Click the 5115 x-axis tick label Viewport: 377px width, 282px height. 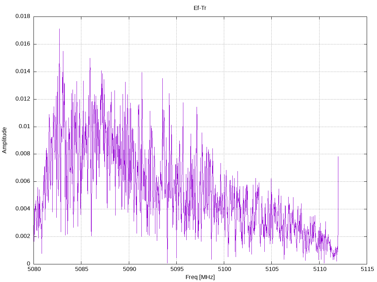(367, 269)
